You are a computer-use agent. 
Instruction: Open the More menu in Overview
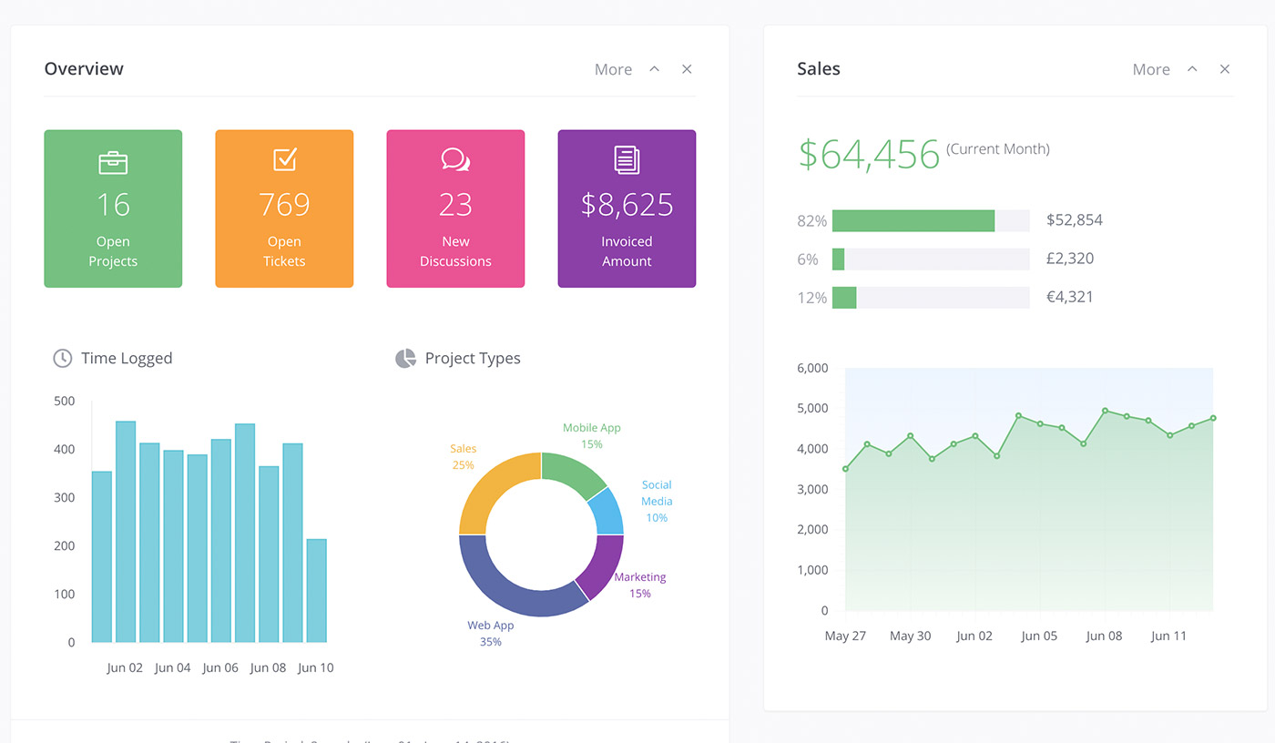coord(613,69)
